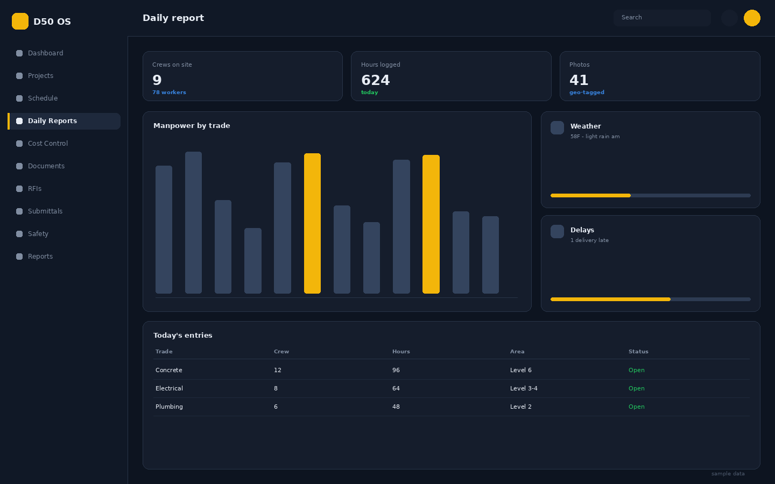Sort by the Crew column header

pyautogui.click(x=281, y=352)
